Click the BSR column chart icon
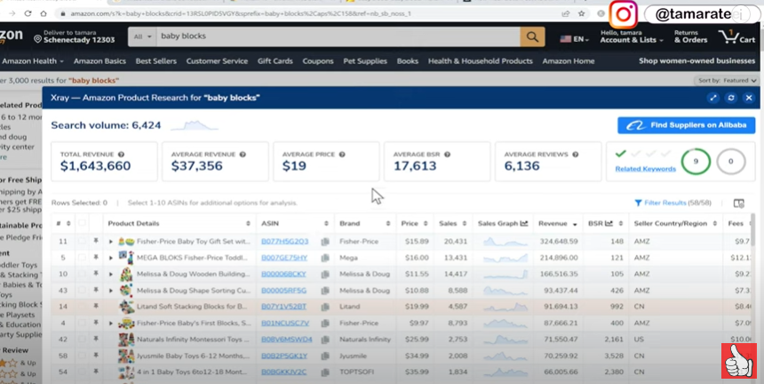Image resolution: width=764 pixels, height=384 pixels. 609,224
